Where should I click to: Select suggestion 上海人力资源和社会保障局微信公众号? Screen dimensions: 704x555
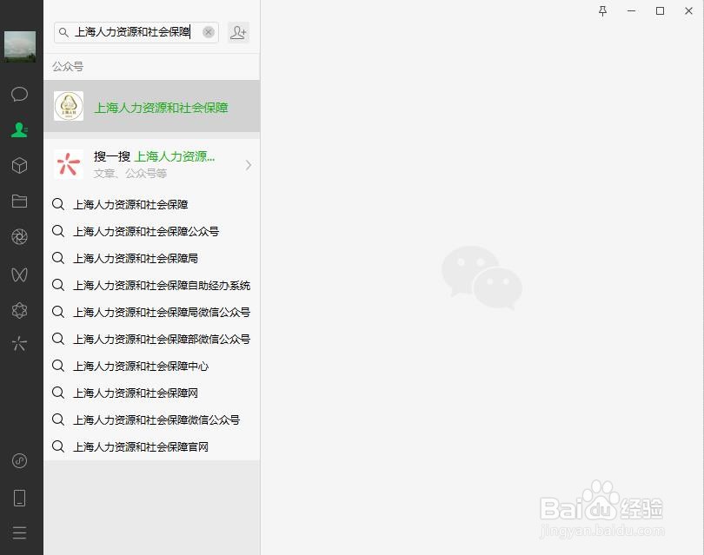[152, 313]
